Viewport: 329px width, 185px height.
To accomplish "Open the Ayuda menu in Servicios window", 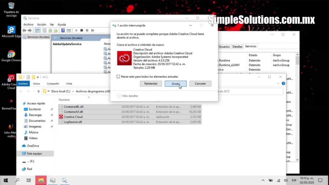I will coord(62,24).
